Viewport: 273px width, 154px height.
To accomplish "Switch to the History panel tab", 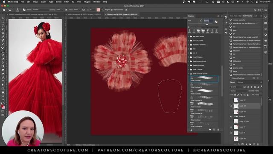I will pos(240,82).
